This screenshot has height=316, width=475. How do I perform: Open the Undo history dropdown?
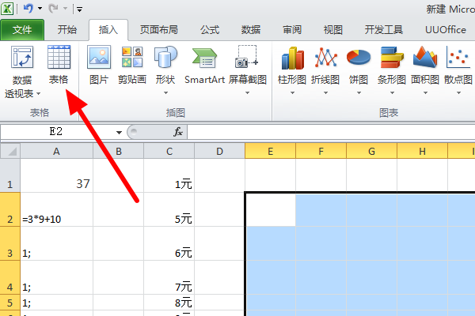[x=40, y=9]
